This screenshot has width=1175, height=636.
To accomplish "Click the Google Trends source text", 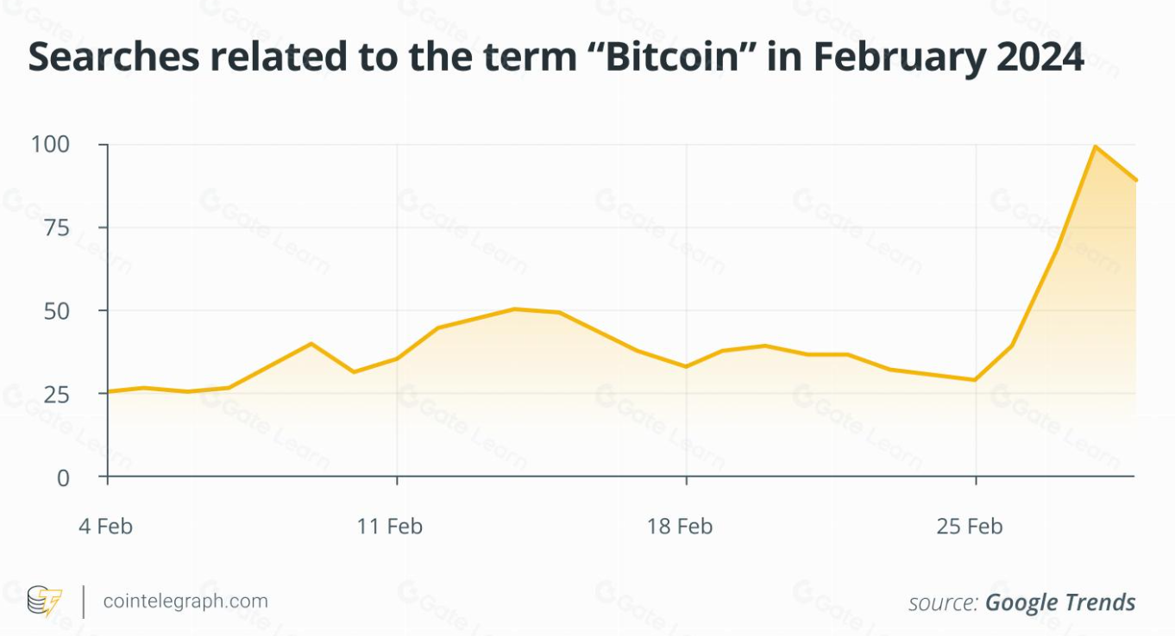I will pyautogui.click(x=1060, y=602).
